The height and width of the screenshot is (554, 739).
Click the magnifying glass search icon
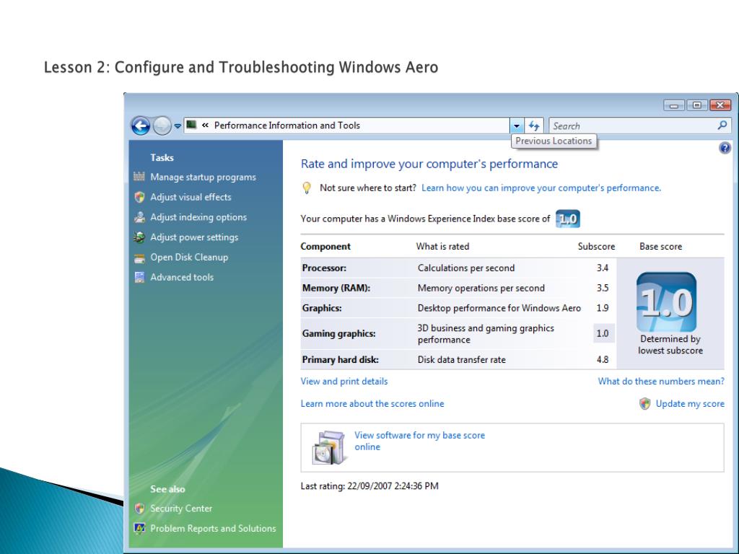(722, 126)
